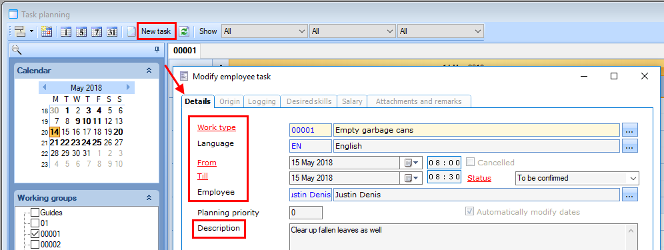Browse work types with ellipsis button
The width and height of the screenshot is (664, 250).
[x=629, y=130]
